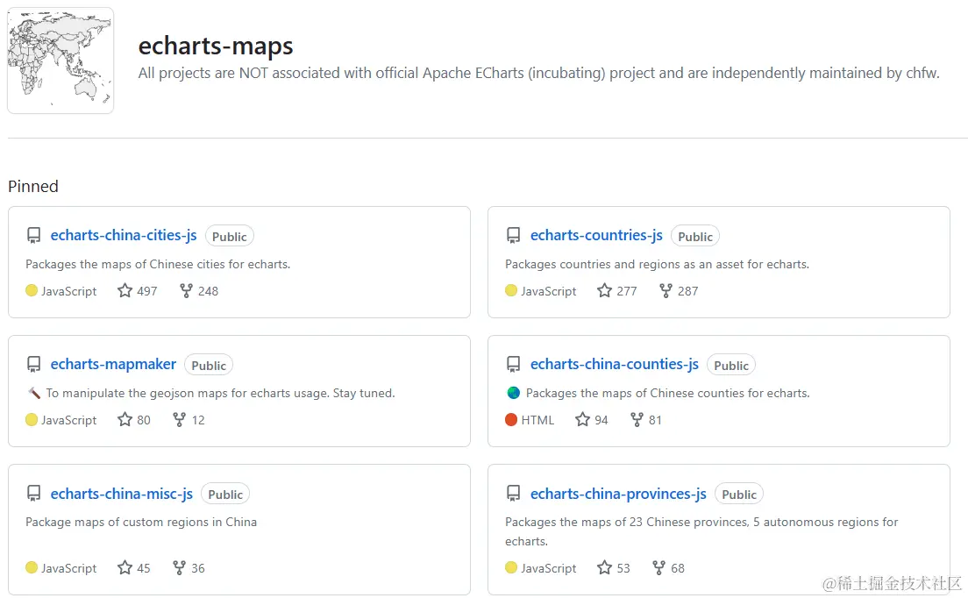Click the fork icon of echarts-china-provinces-js
The image size is (968, 598).
click(x=658, y=568)
